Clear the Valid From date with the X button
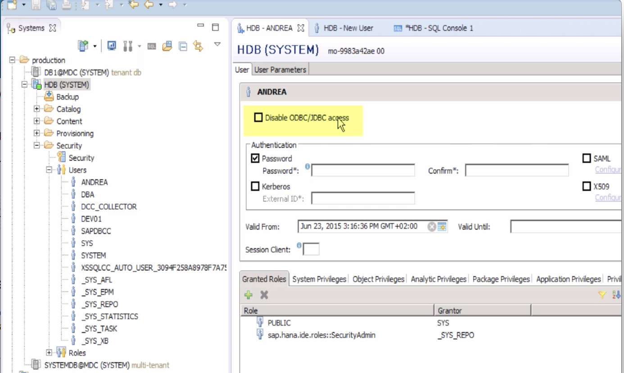Image resolution: width=624 pixels, height=373 pixels. (x=431, y=227)
